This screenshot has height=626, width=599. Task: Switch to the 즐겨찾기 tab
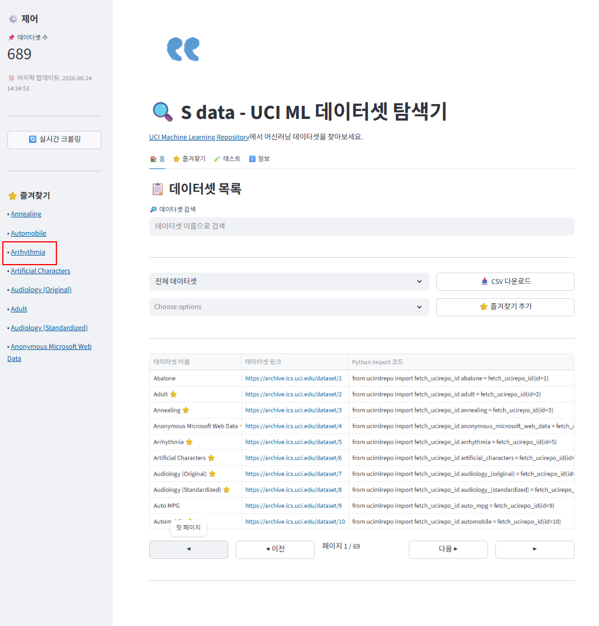189,159
